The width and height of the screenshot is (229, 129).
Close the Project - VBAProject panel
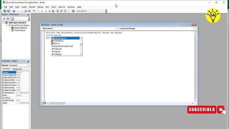pos(28,15)
